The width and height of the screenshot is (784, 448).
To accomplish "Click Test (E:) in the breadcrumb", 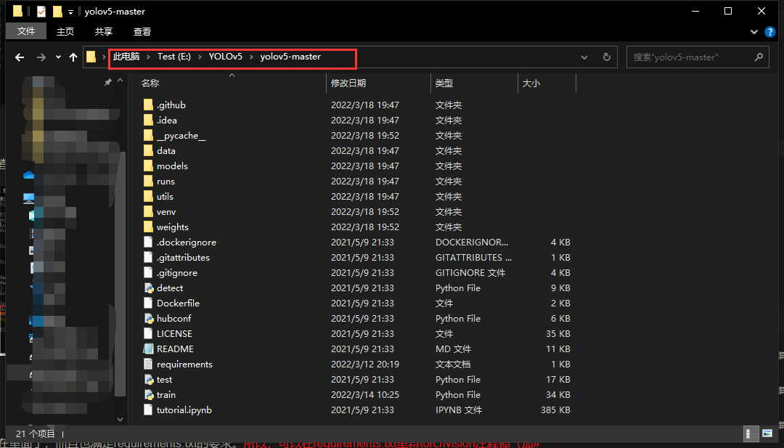I will [x=174, y=57].
